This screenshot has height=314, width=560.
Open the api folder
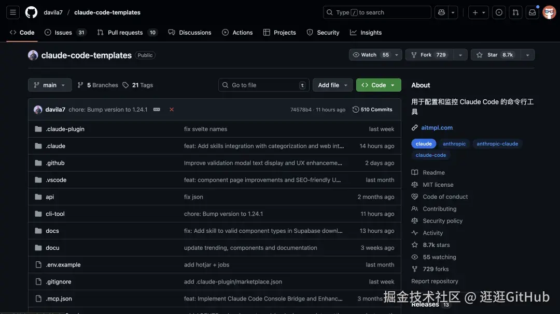pyautogui.click(x=50, y=197)
